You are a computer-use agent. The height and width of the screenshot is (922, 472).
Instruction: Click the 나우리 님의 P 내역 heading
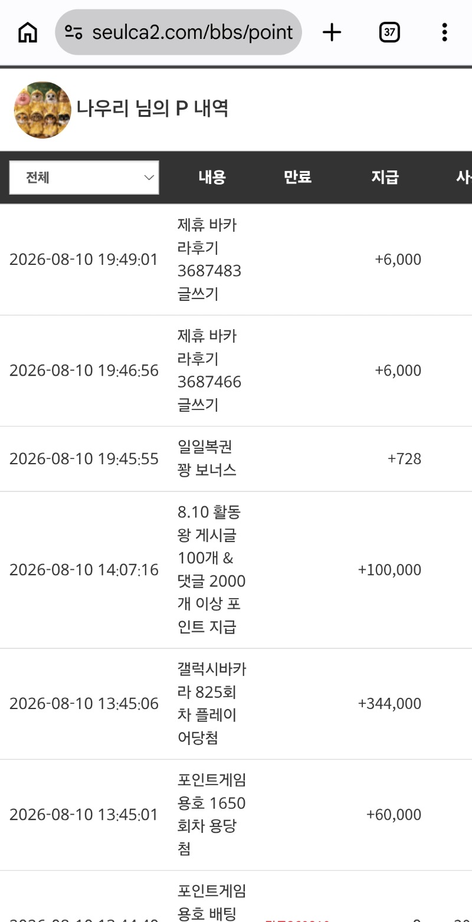coord(152,109)
